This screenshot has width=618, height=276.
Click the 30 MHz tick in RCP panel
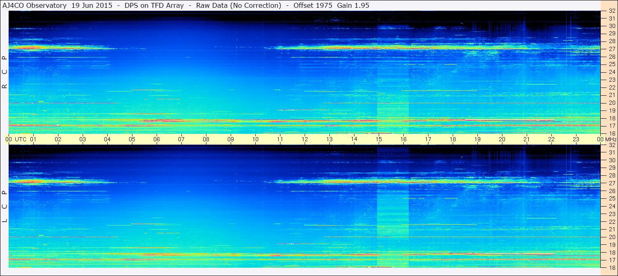tap(612, 26)
